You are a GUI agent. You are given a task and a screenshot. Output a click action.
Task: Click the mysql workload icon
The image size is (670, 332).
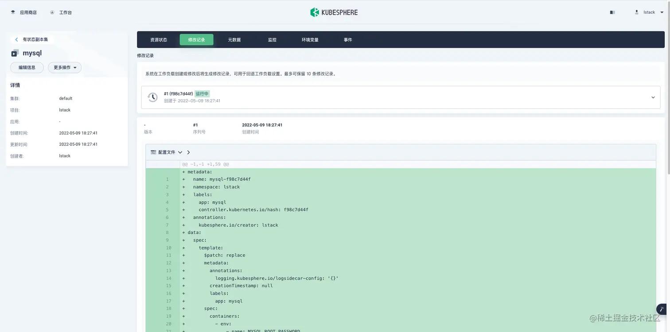pyautogui.click(x=15, y=53)
